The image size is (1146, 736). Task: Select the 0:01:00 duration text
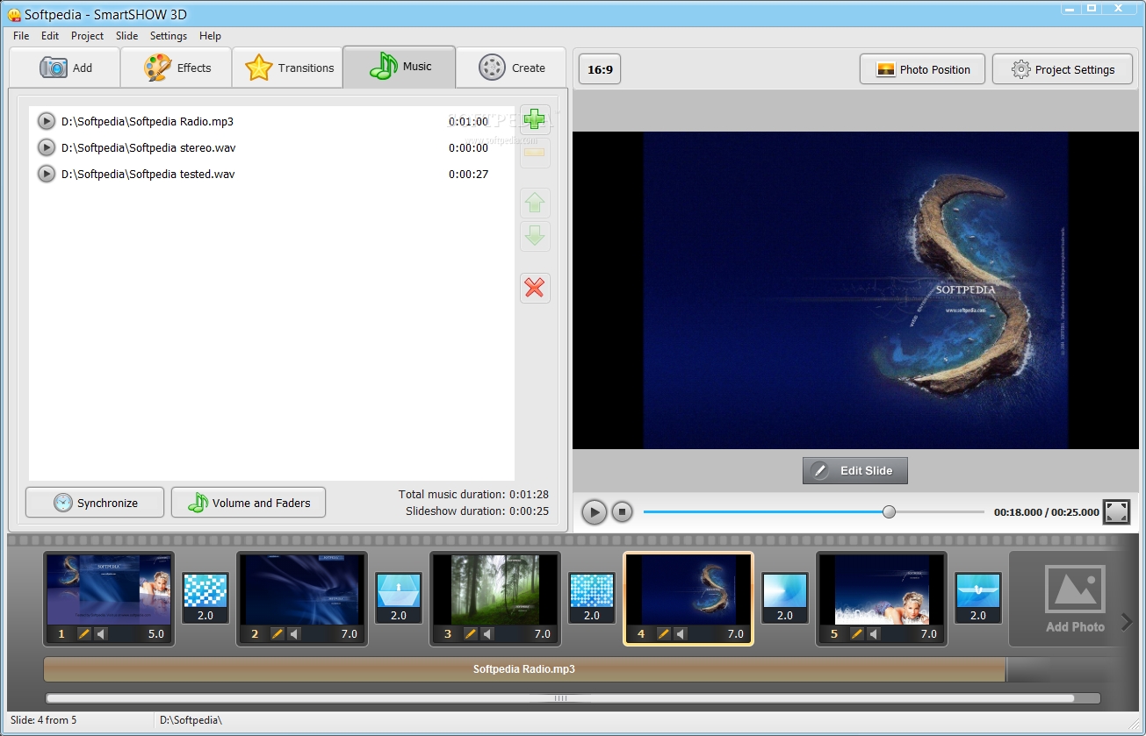[x=468, y=122]
